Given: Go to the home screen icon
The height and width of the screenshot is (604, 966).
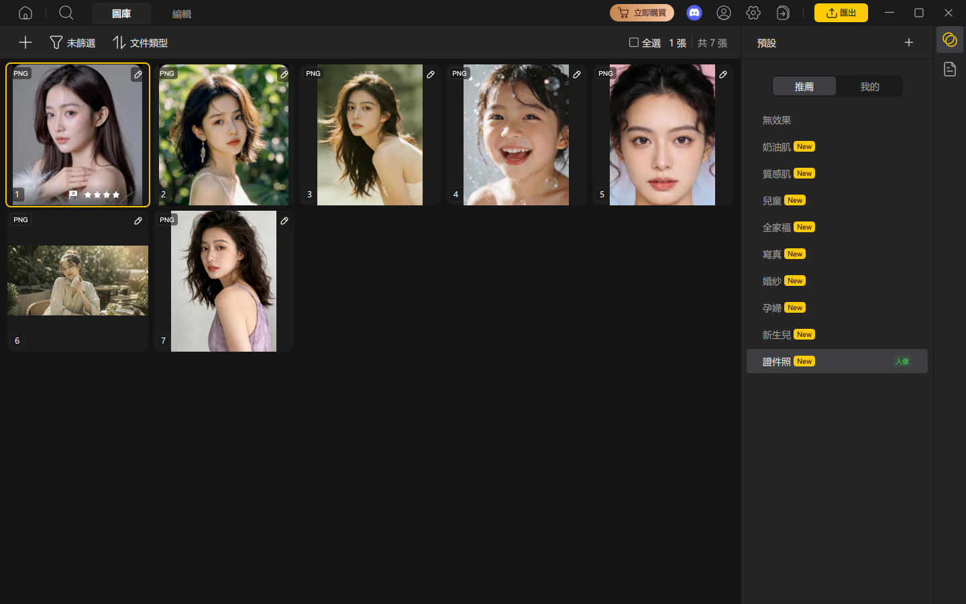Looking at the screenshot, I should (25, 13).
